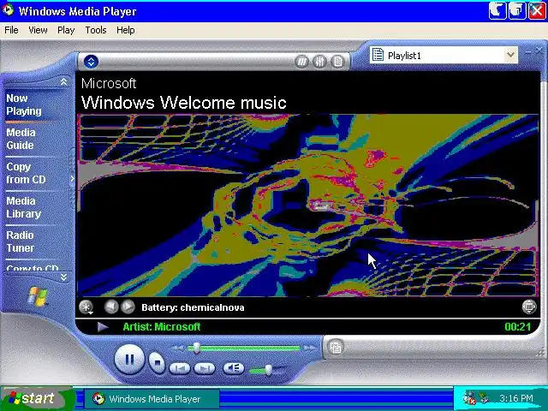Toggle the playlist pane button
This screenshot has width=548, height=411.
click(x=337, y=62)
